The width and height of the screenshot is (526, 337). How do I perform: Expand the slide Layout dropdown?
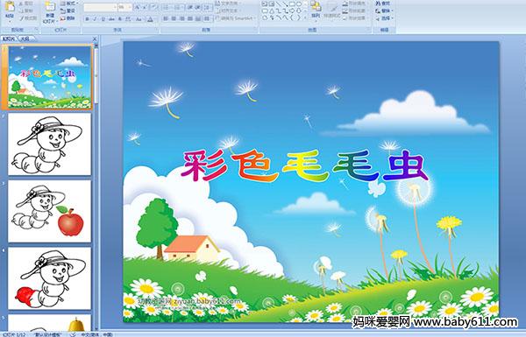tap(68, 4)
